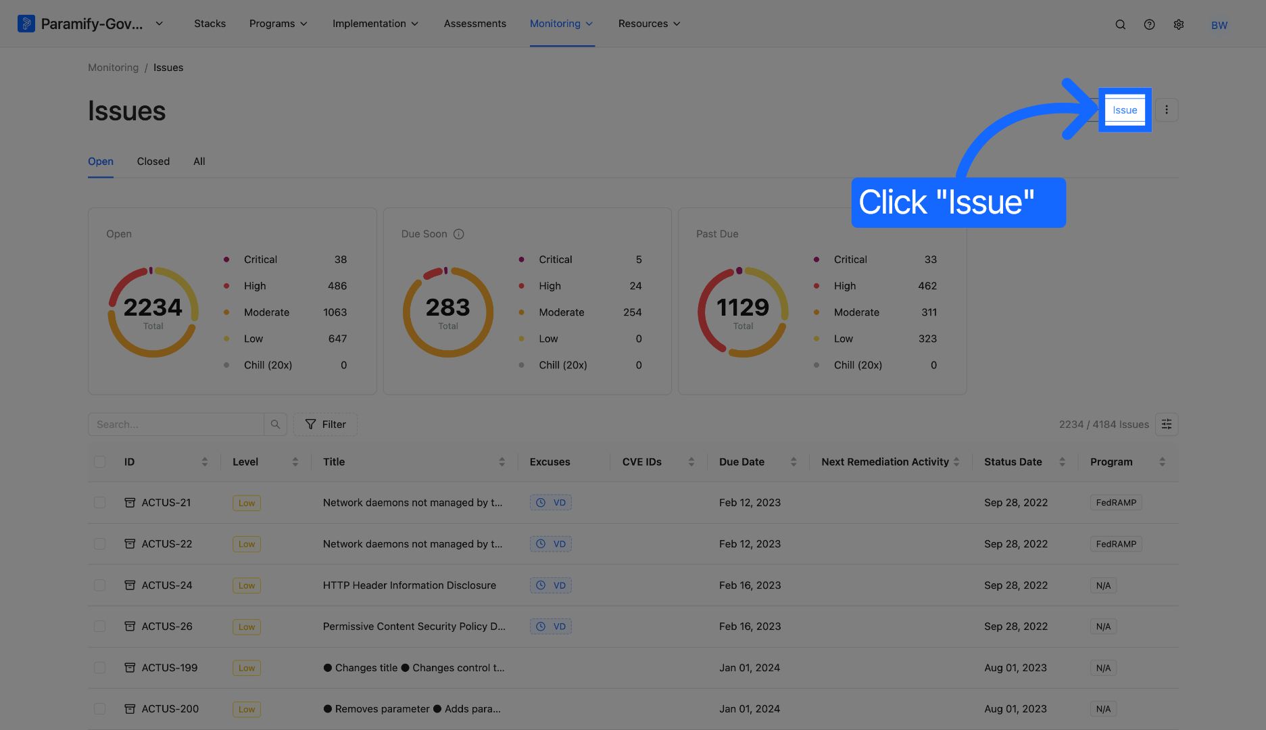Click the VD excuse badge for ACTUS-21

coord(550,503)
